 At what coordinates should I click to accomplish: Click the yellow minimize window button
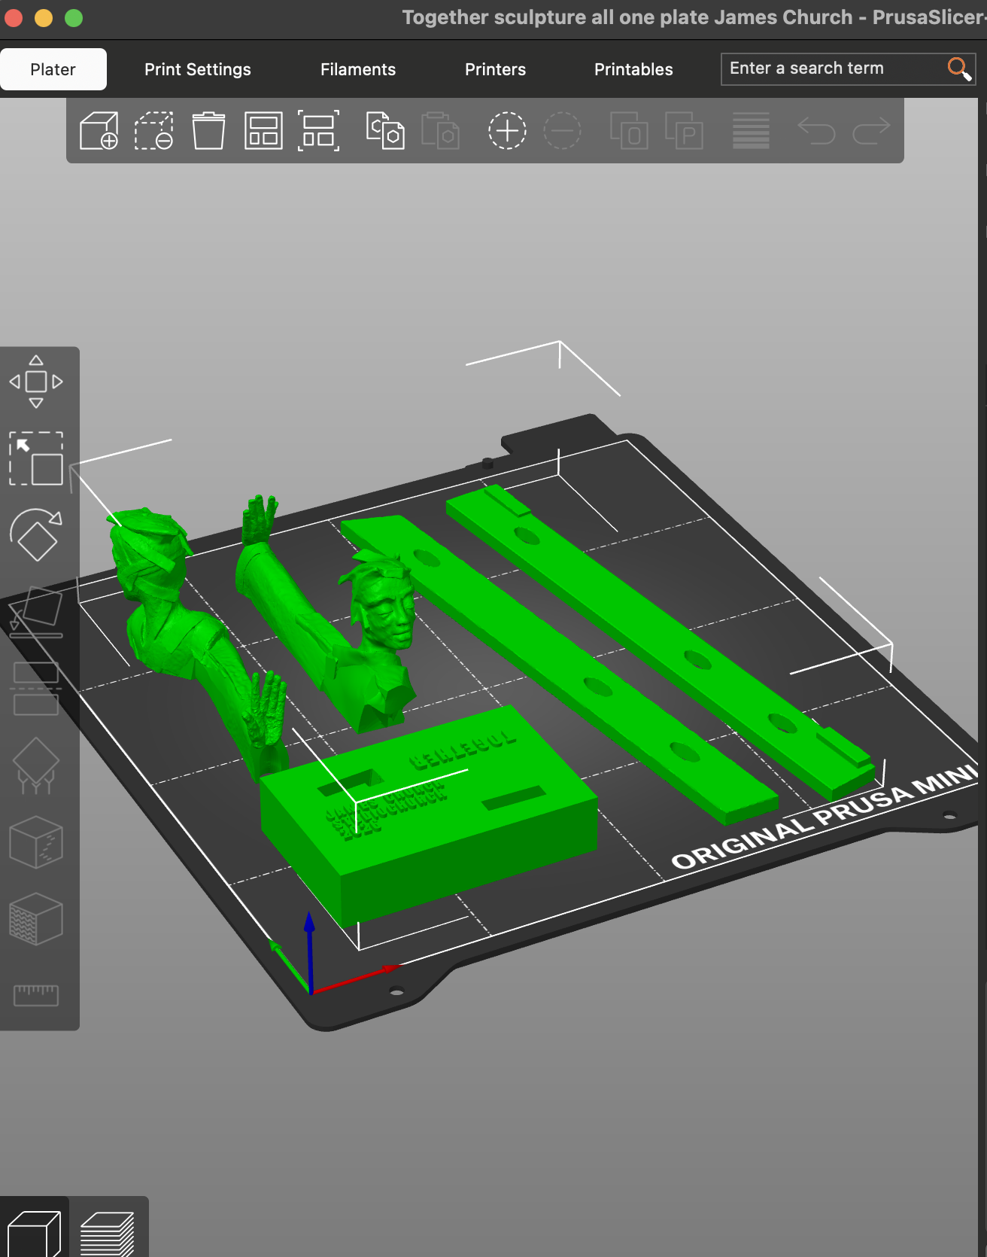[x=44, y=18]
